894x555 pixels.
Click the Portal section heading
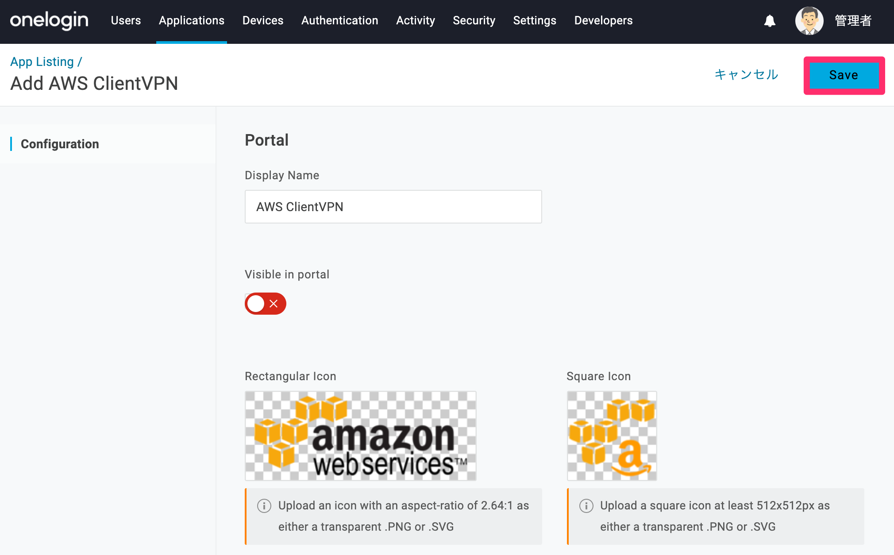[x=267, y=140]
